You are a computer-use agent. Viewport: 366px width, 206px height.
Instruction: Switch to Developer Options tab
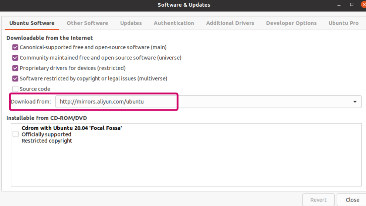pyautogui.click(x=291, y=23)
